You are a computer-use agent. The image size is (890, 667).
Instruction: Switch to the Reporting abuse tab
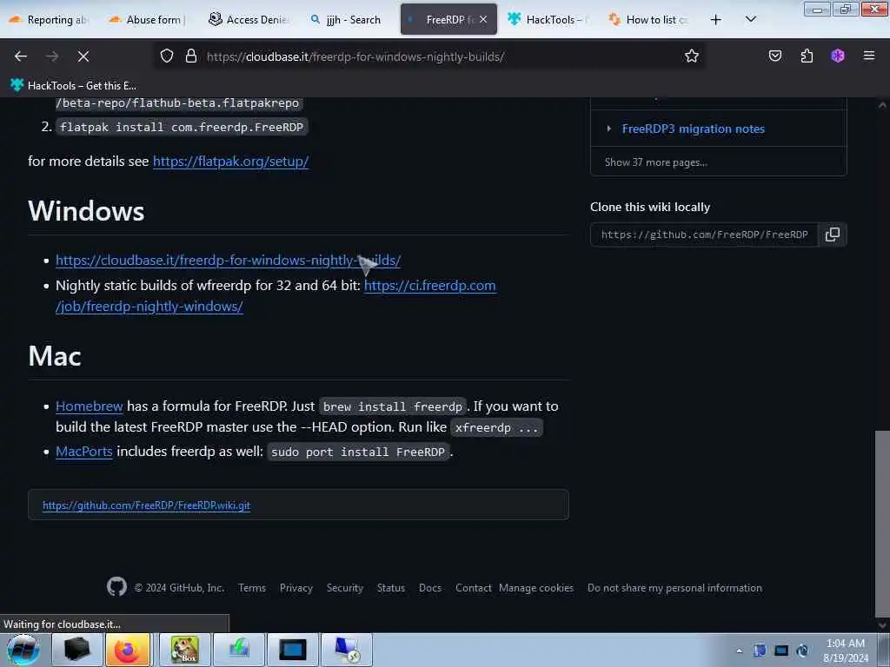pos(50,19)
